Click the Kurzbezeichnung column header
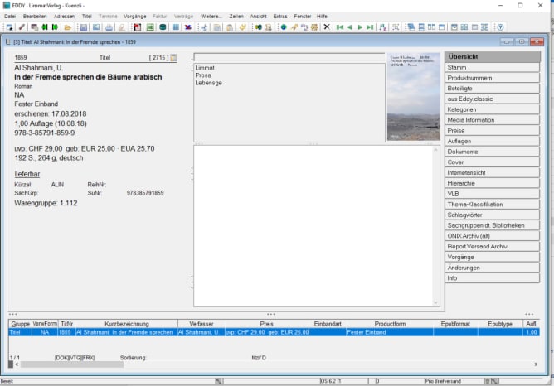Viewport: 554px width, 386px height. 127,324
